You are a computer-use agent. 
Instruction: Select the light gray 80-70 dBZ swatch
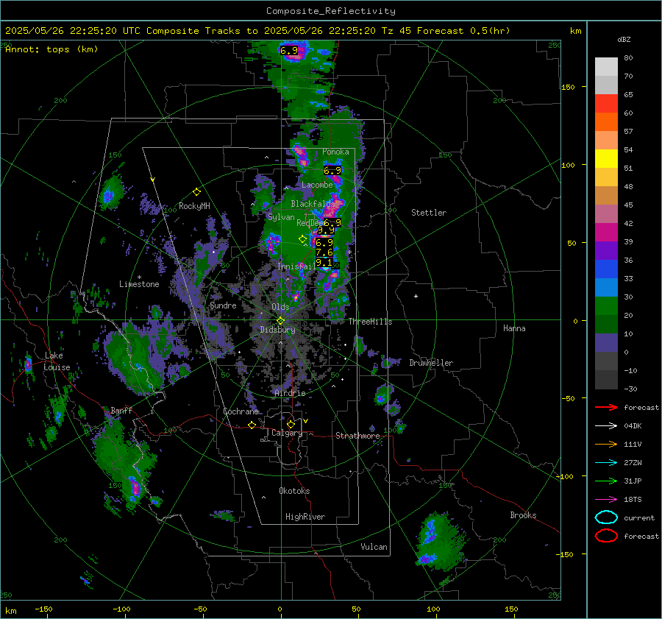(606, 67)
